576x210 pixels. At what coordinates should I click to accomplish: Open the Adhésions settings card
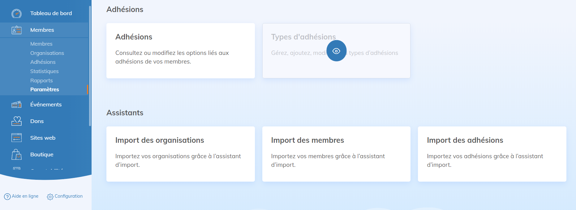click(x=180, y=51)
